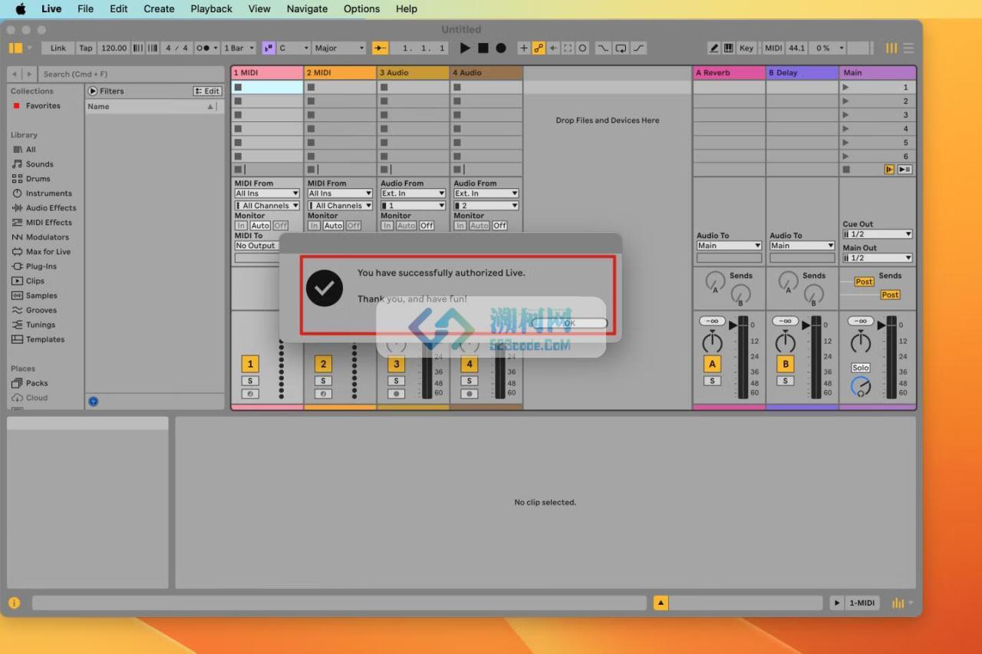
Task: Toggle the yellow browser show/hide icon
Action: [15, 48]
